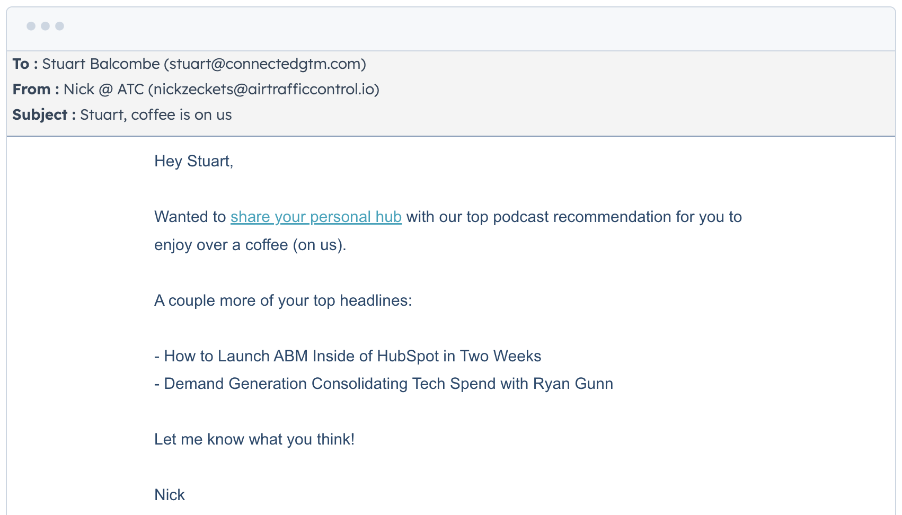Click the nickzeckets@airtrafficcontrol.io address
The height and width of the screenshot is (515, 902).
coord(264,90)
